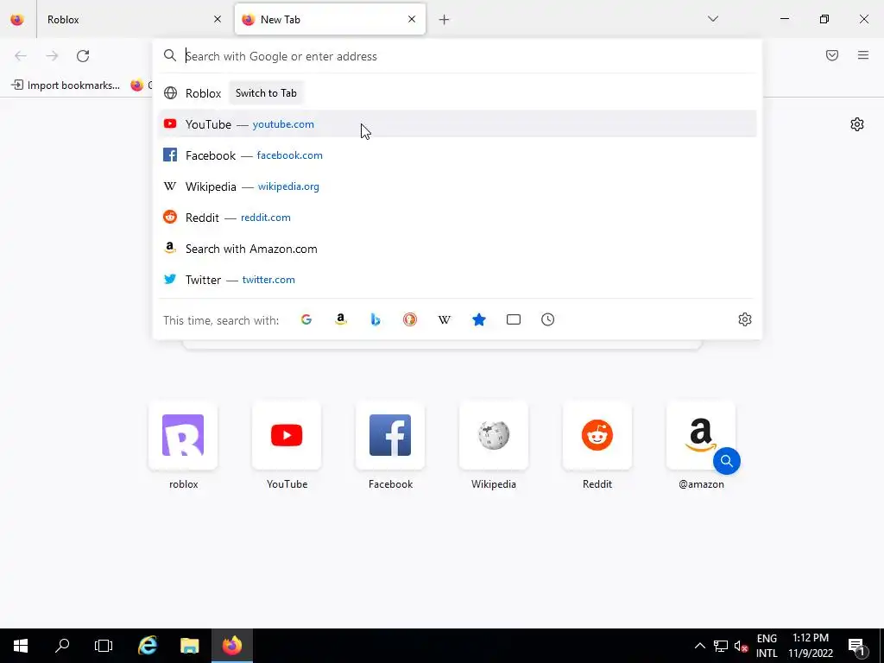
Task: Search this time with Wikipedia icon
Action: [x=445, y=319]
